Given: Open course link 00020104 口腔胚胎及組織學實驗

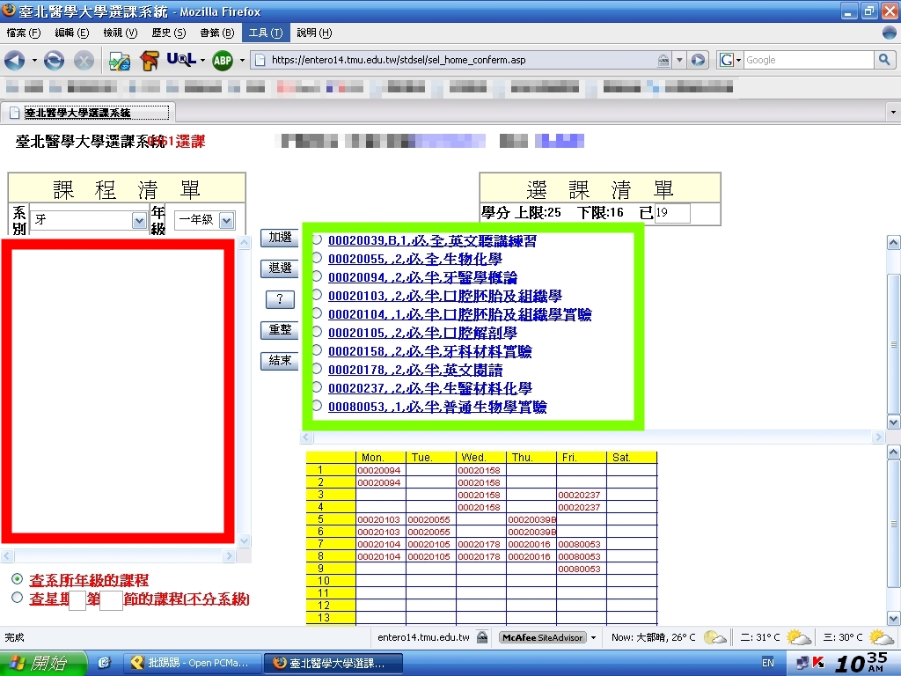Looking at the screenshot, I should coord(459,314).
